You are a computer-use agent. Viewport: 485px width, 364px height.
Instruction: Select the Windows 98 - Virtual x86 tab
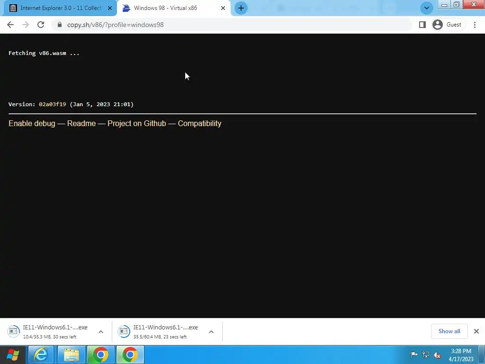[173, 8]
